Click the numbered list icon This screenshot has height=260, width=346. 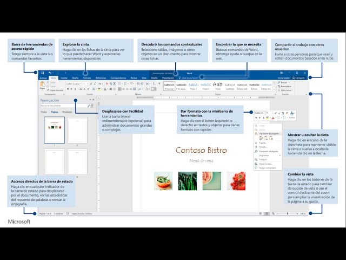(x=126, y=84)
